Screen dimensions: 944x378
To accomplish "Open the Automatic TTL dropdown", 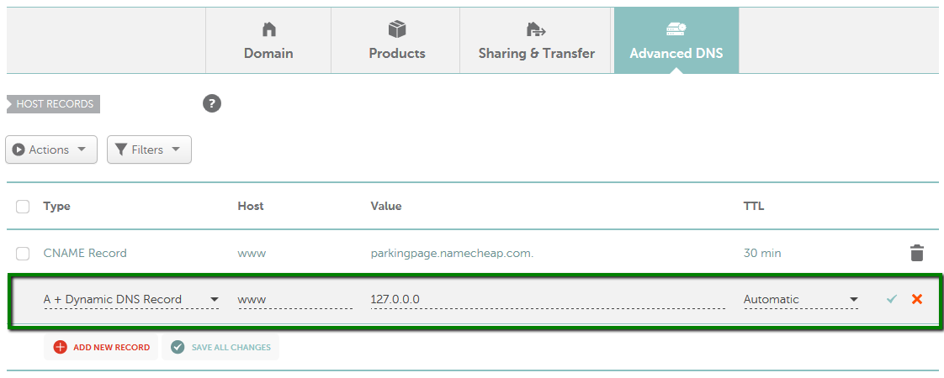I will pos(801,299).
